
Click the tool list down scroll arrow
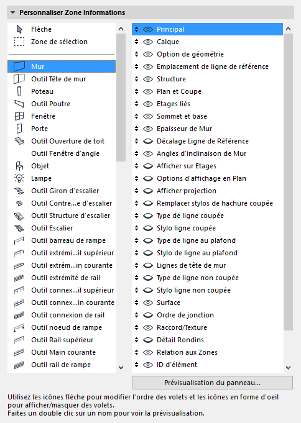(121, 368)
